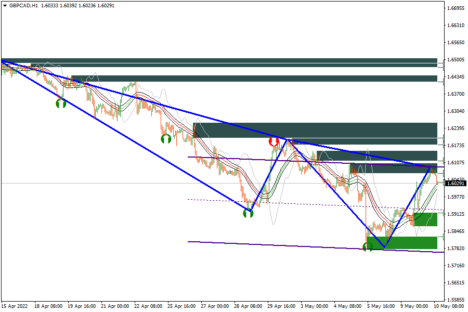Click blue zigzag peak beside red arrow
The height and width of the screenshot is (312, 468).
click(287, 139)
